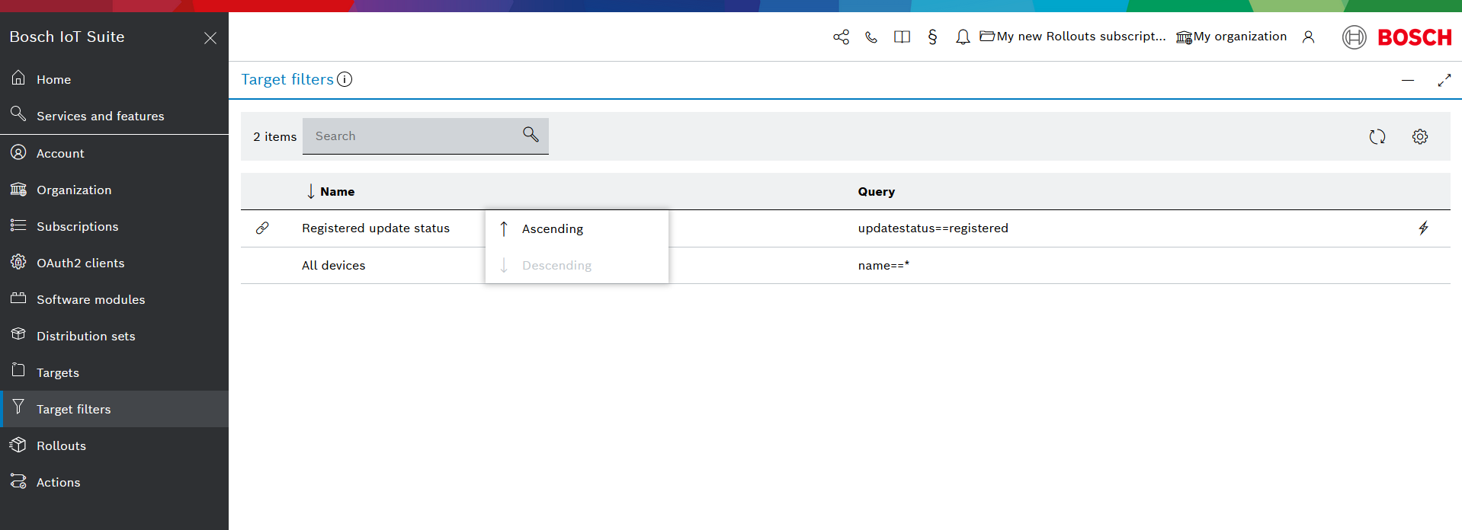Click the user profile icon
The height and width of the screenshot is (530, 1462).
click(x=1308, y=37)
